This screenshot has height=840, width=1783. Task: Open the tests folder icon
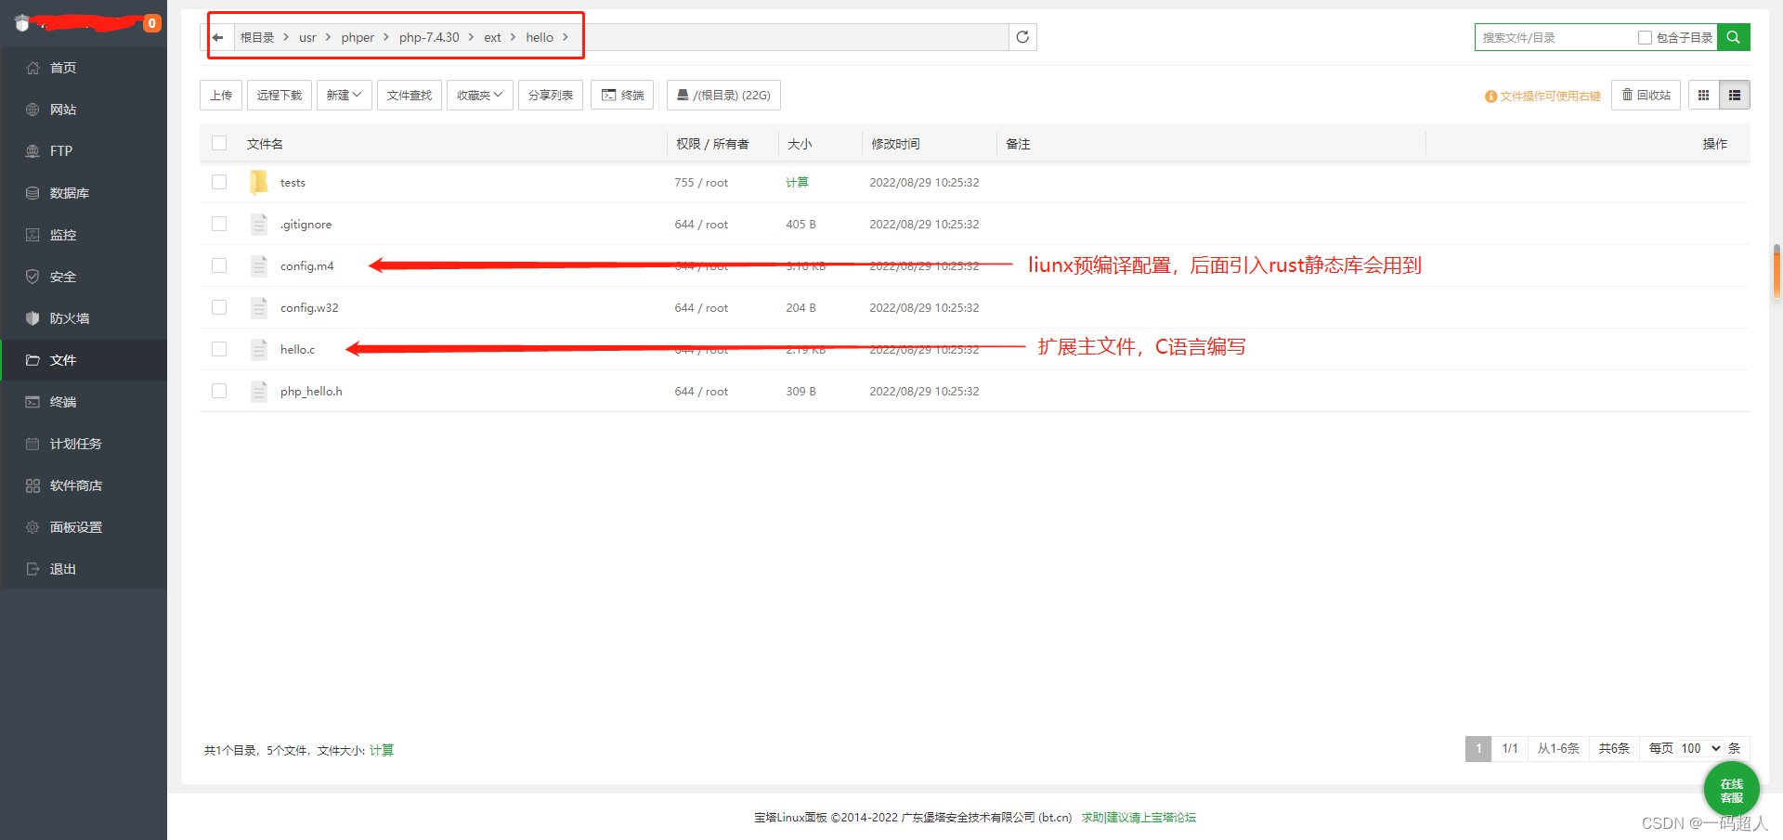(x=259, y=182)
